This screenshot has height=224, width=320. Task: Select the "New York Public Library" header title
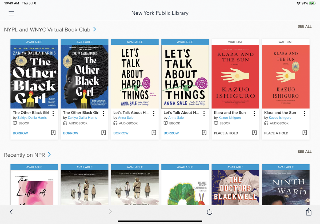(160, 13)
